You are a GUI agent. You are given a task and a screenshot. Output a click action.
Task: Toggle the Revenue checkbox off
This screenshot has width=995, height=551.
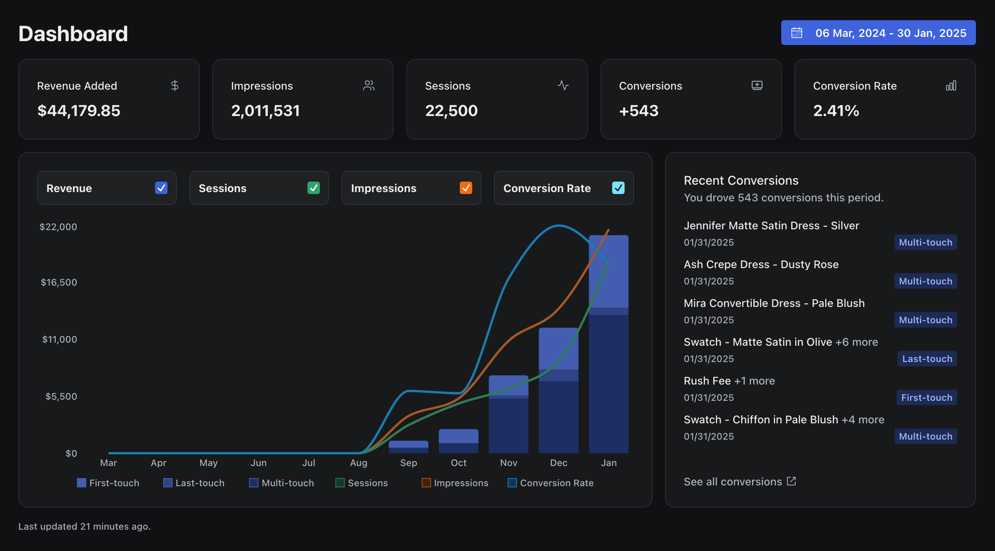(x=161, y=187)
